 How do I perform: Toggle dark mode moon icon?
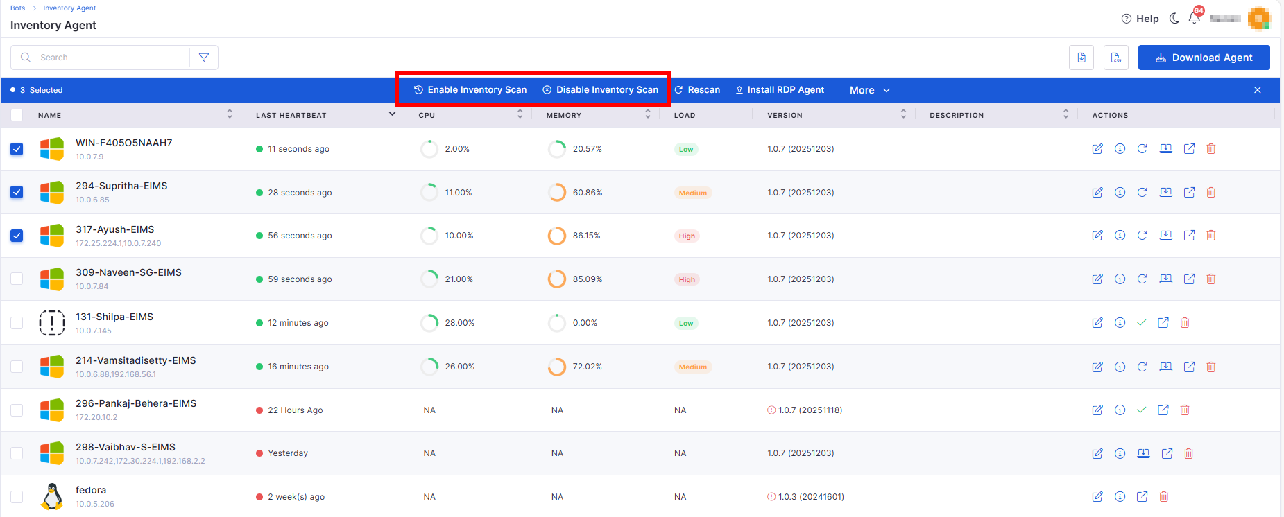1174,19
